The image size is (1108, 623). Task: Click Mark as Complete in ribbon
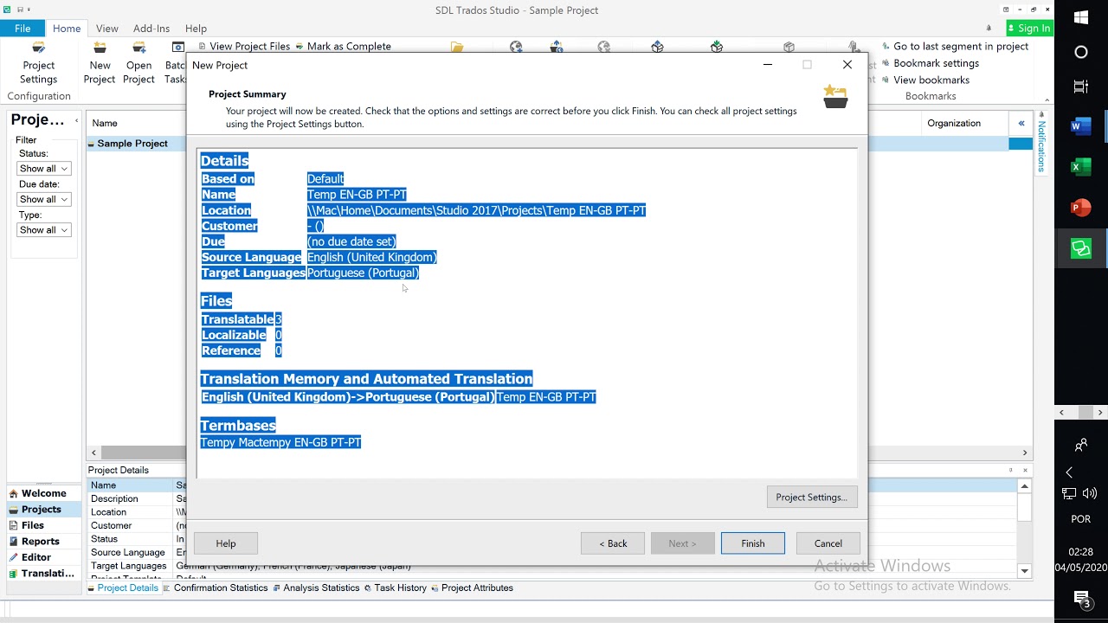click(343, 46)
